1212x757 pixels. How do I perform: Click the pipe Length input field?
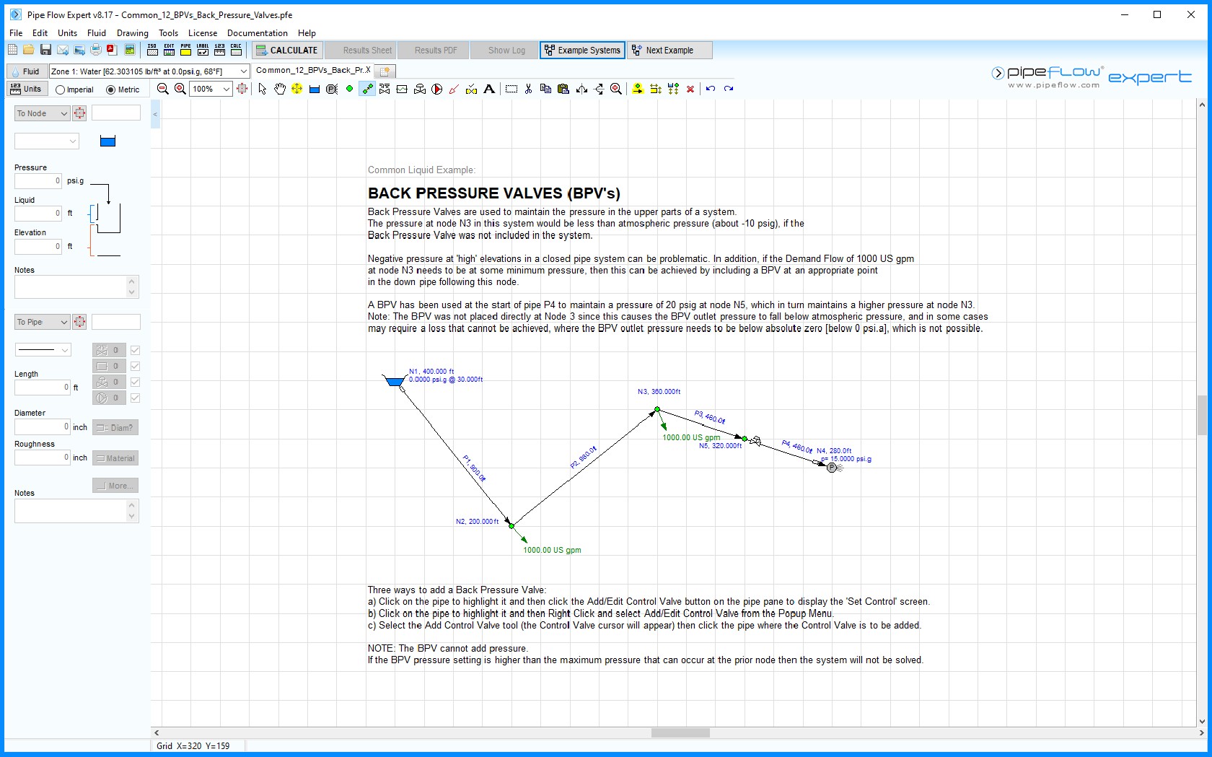[43, 388]
